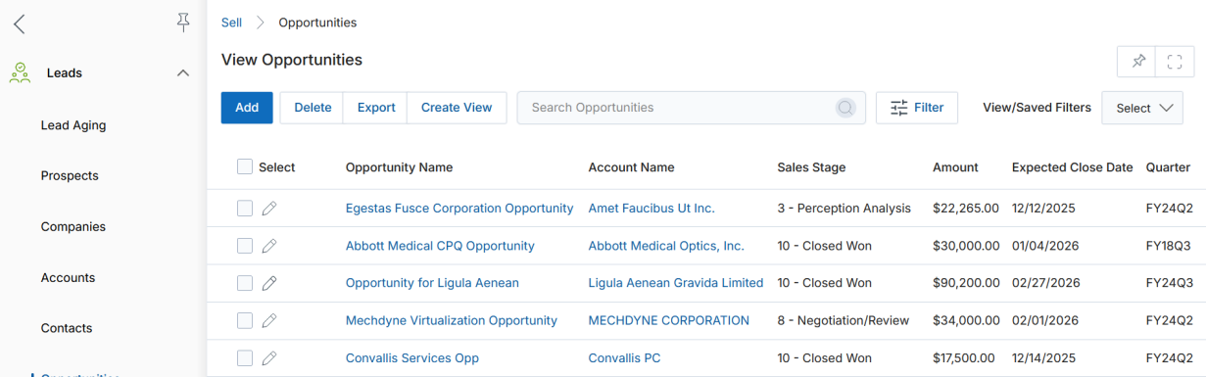
Task: Edit Convallis Services Opp pencil
Action: pyautogui.click(x=269, y=358)
